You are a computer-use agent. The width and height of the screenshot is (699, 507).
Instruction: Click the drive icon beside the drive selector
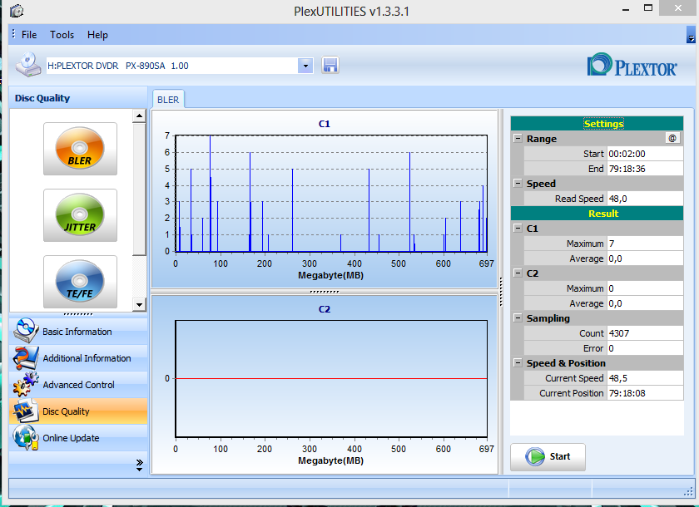click(x=28, y=65)
